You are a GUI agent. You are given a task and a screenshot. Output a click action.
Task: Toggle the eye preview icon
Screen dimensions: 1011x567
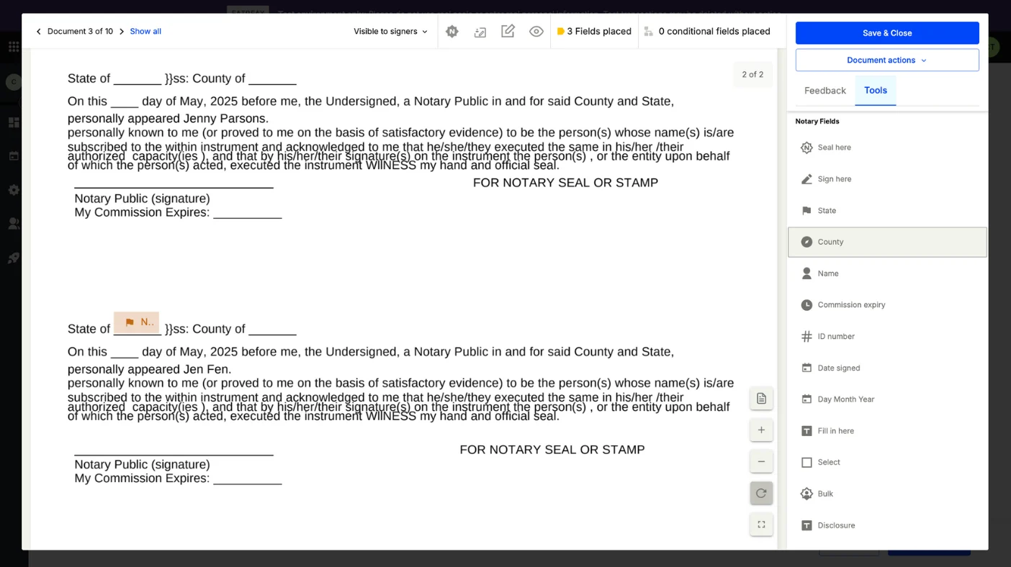click(536, 32)
